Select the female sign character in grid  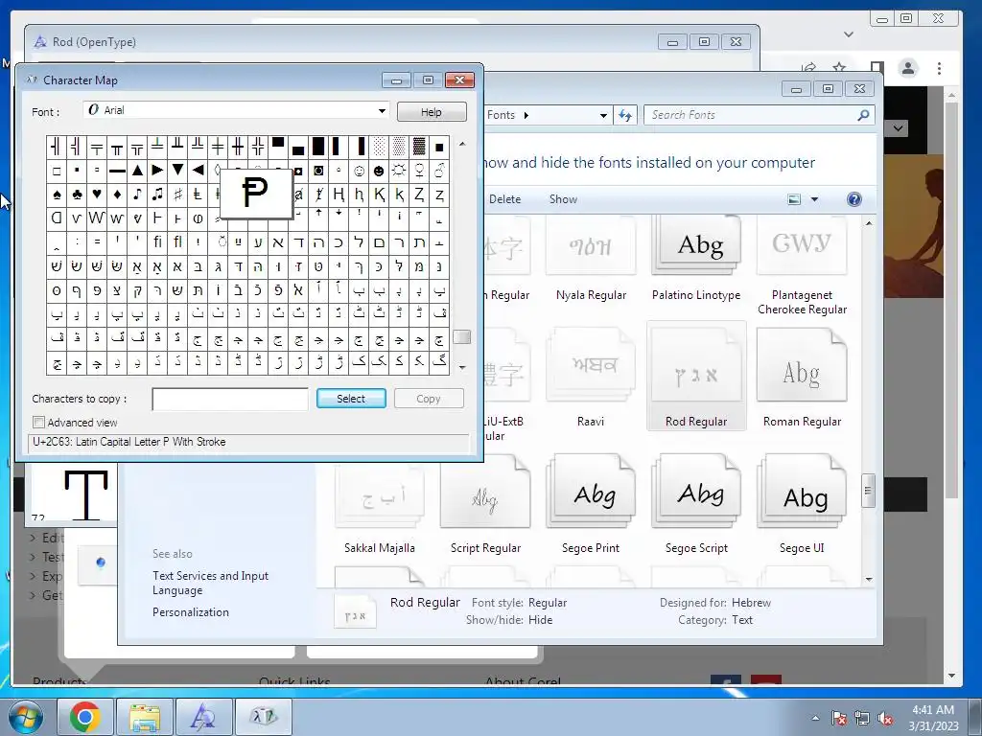pyautogui.click(x=419, y=171)
